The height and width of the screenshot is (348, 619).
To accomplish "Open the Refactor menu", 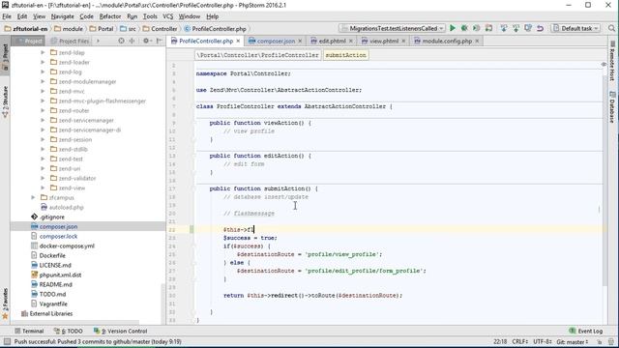I will point(110,16).
